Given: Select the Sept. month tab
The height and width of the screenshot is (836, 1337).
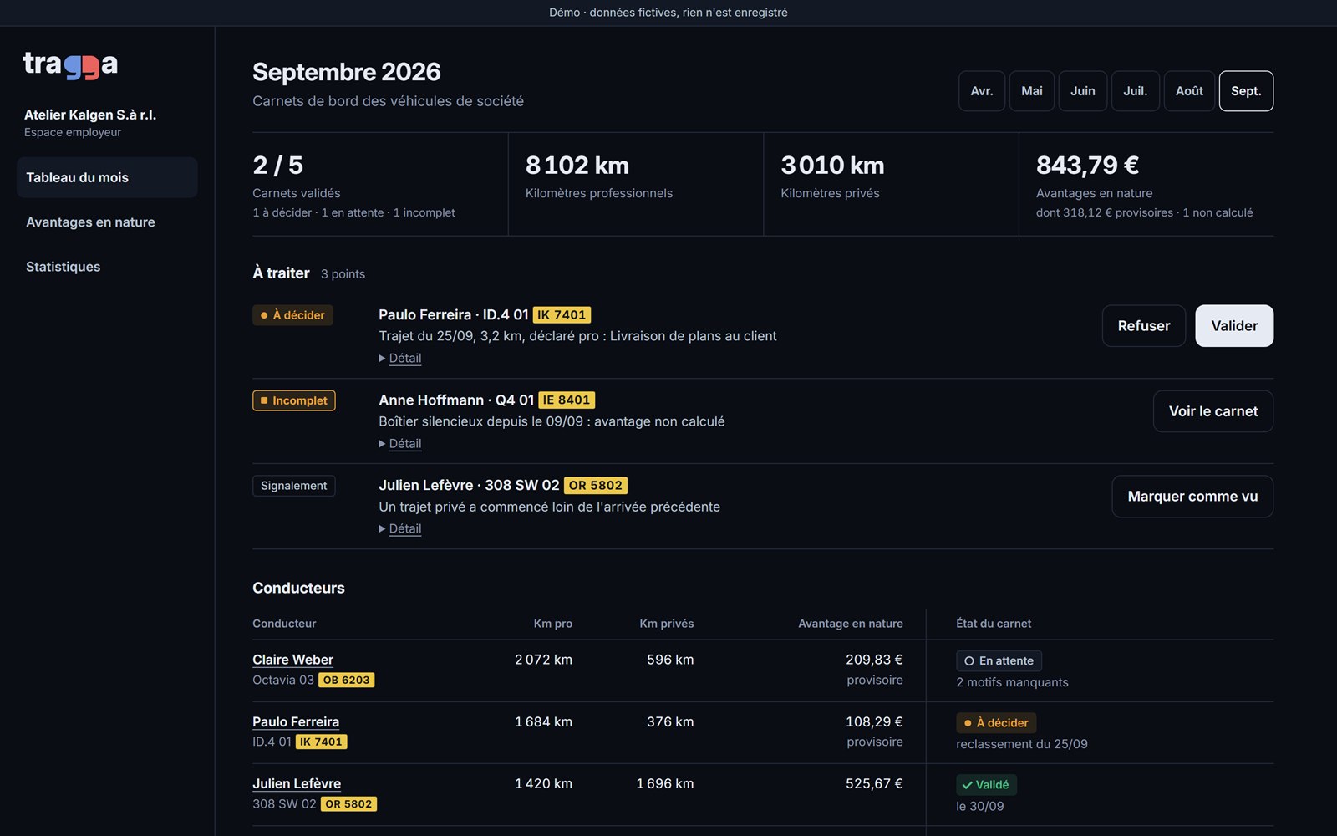Looking at the screenshot, I should [1246, 91].
